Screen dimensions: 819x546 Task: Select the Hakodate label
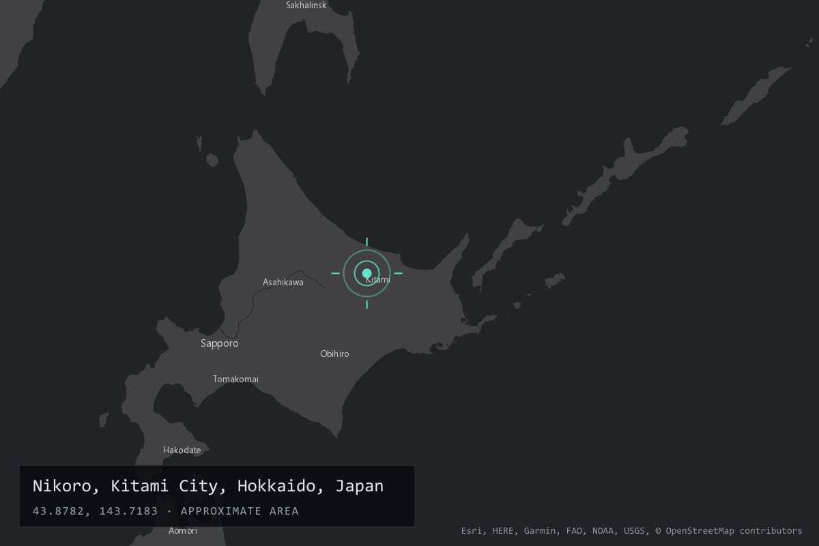pyautogui.click(x=182, y=450)
